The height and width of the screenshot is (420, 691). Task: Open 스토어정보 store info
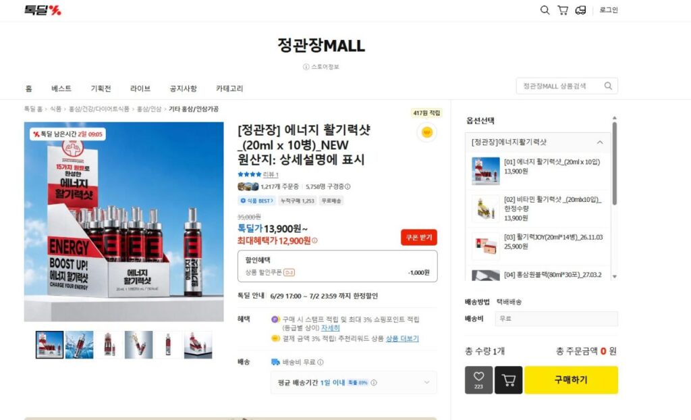[x=321, y=67]
